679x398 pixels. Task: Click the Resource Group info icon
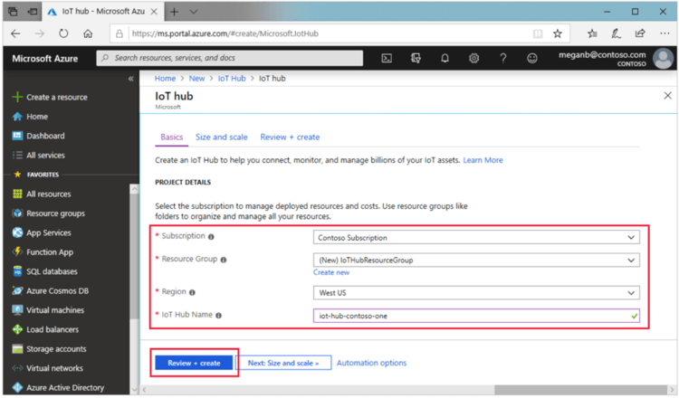224,260
